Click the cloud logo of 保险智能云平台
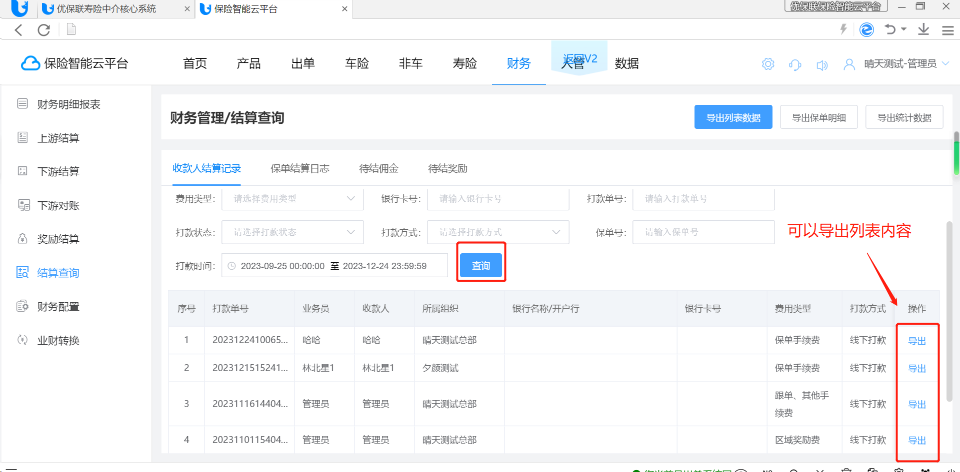 pyautogui.click(x=30, y=63)
